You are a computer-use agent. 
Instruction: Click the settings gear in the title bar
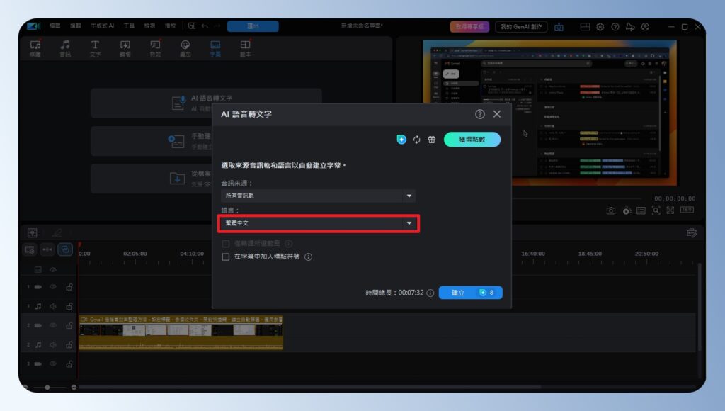click(x=599, y=26)
